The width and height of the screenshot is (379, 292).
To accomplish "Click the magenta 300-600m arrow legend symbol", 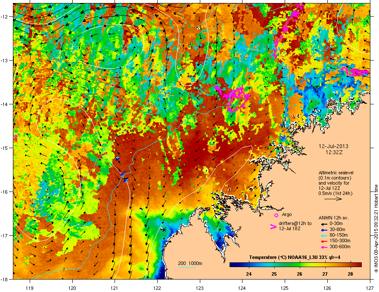I will 323,247.
